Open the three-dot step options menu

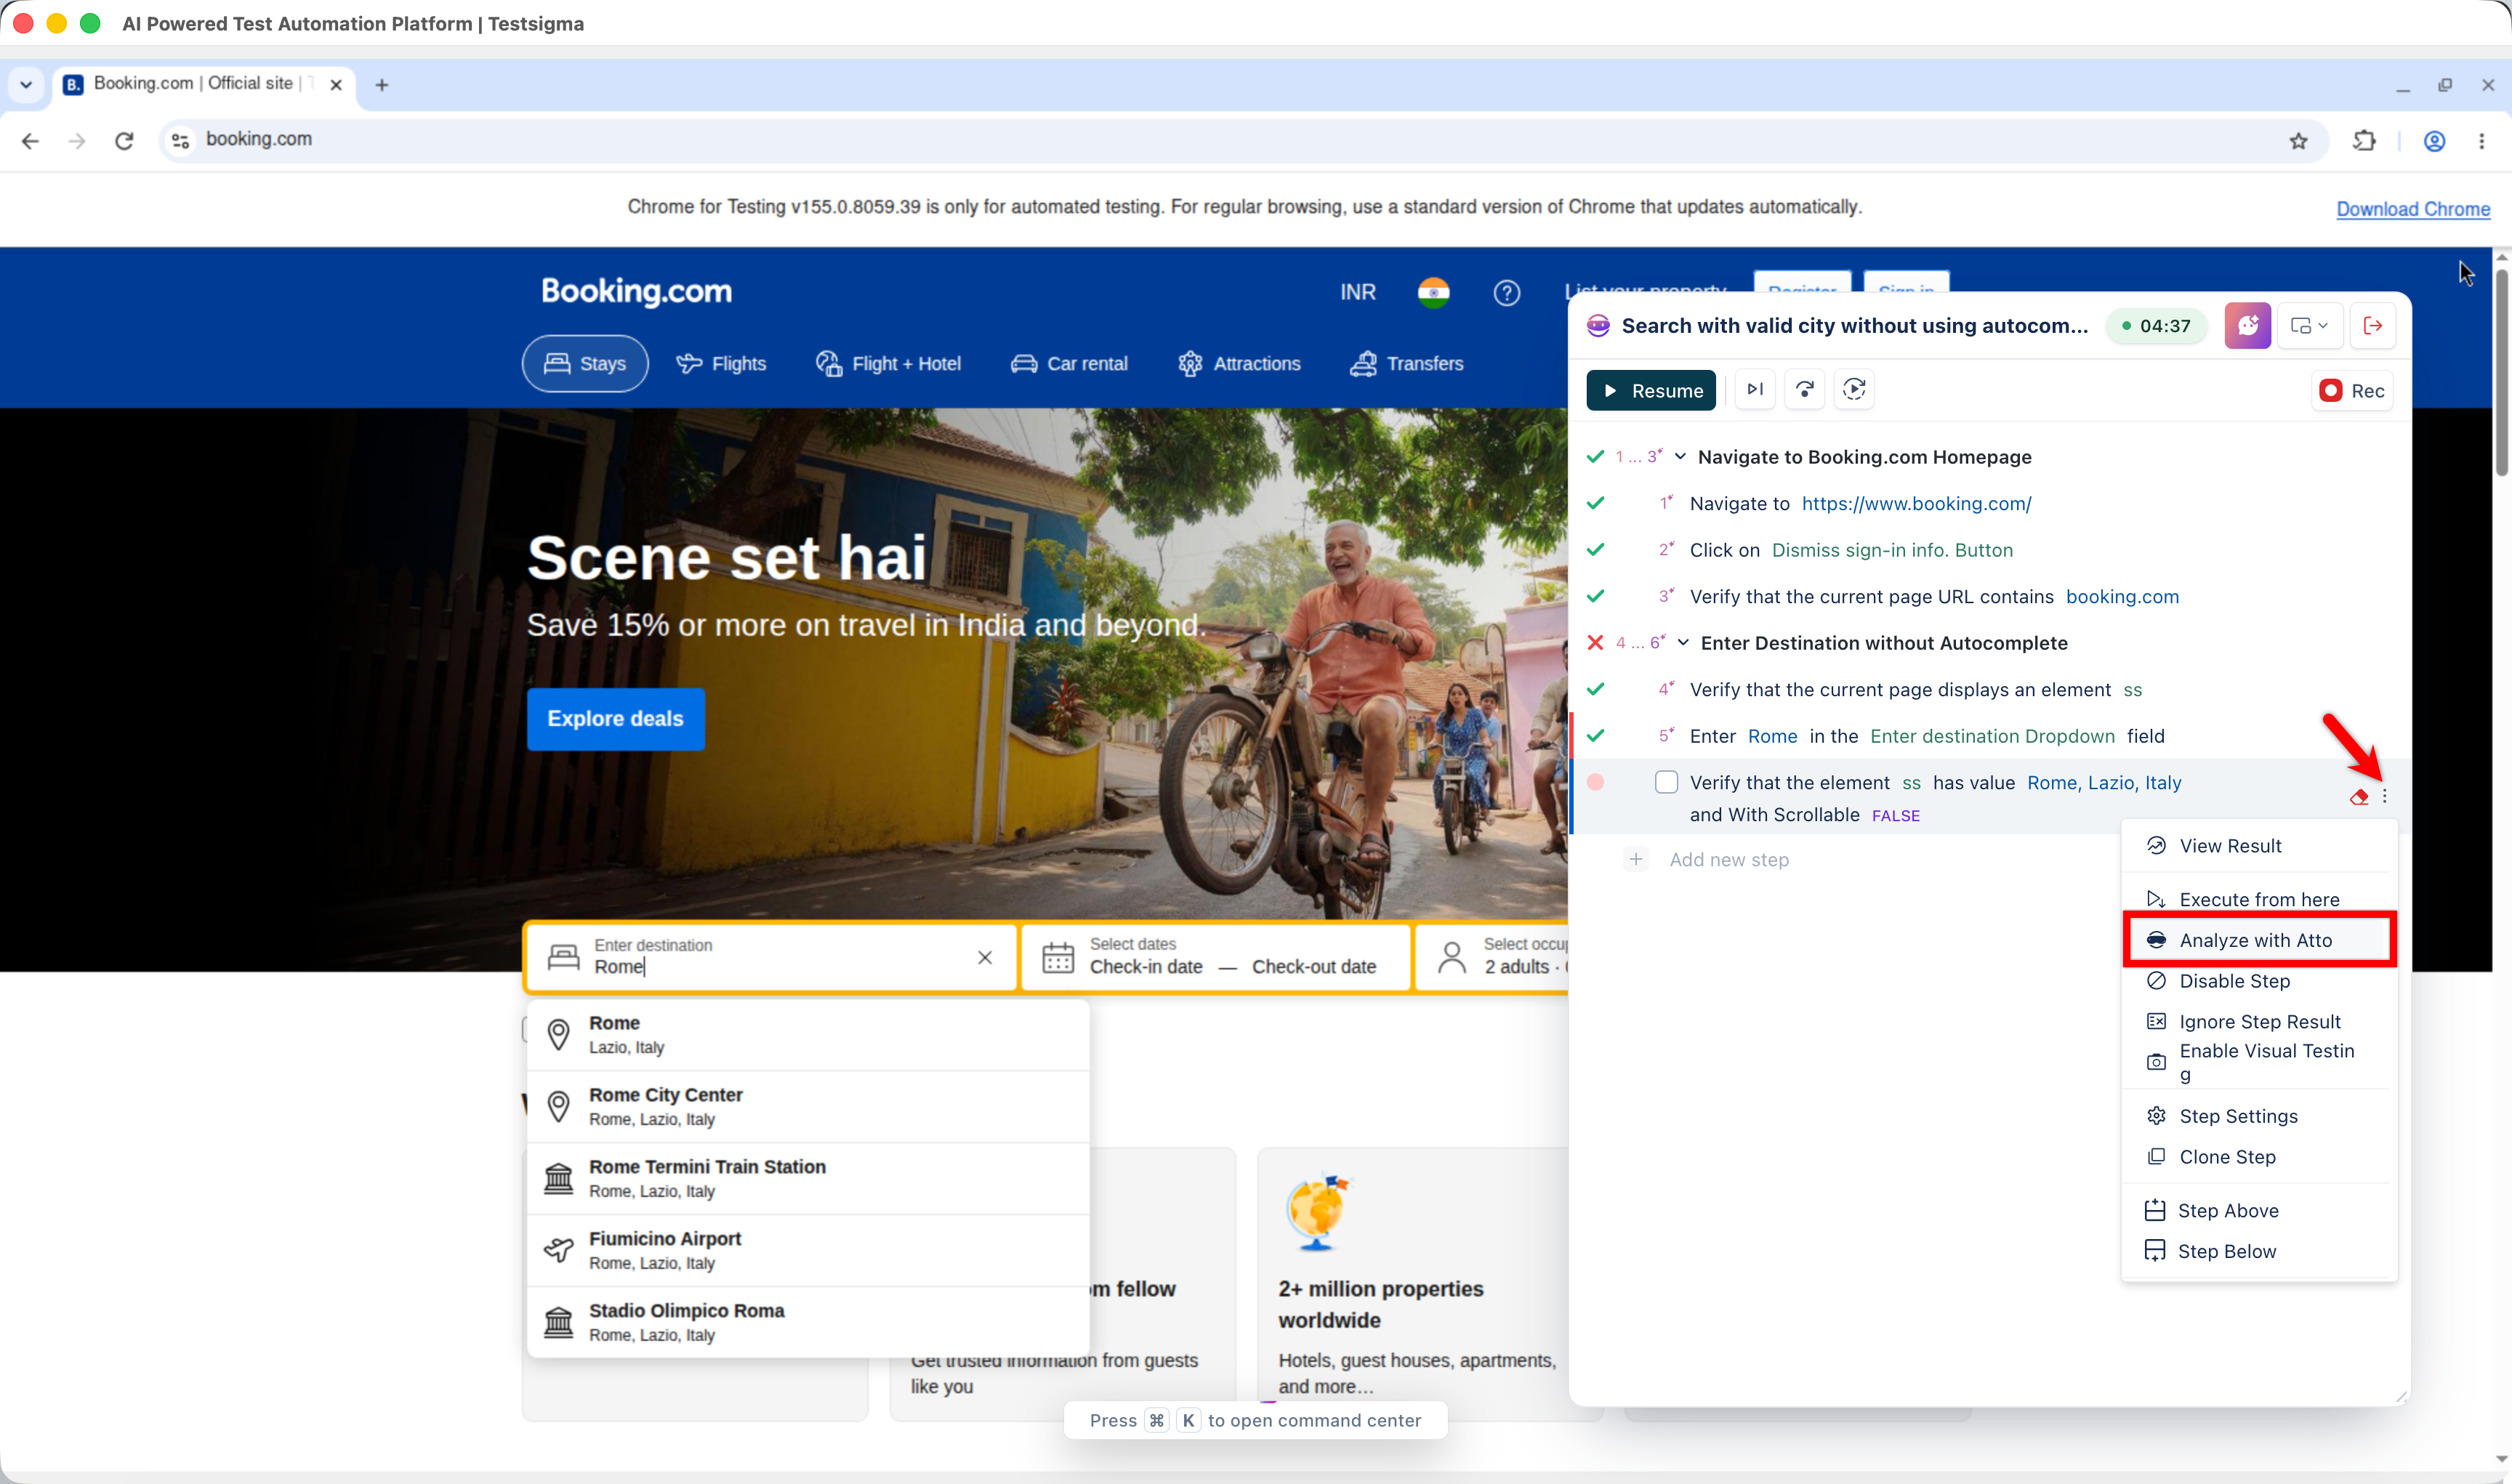pyautogui.click(x=2385, y=797)
